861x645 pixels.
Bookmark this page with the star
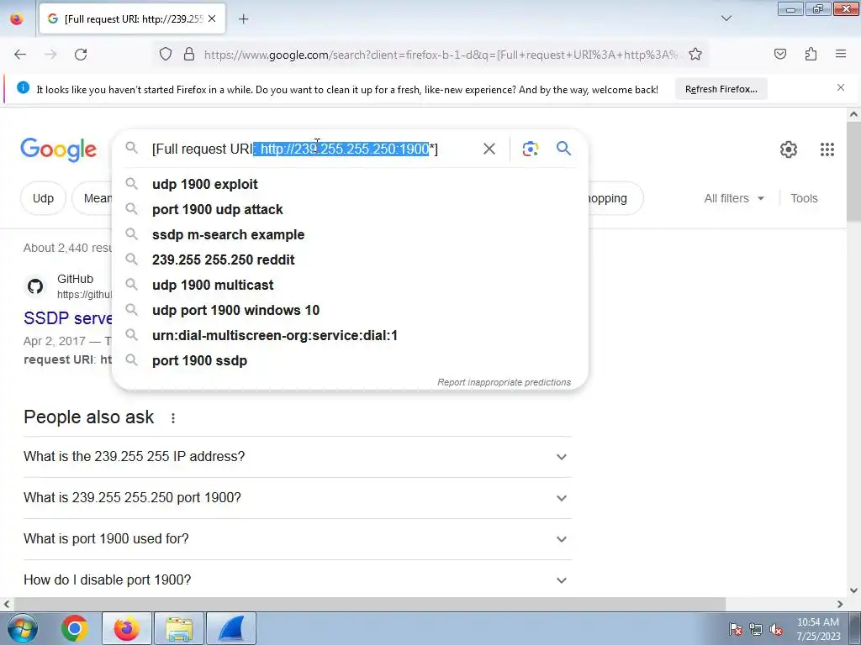tap(695, 55)
